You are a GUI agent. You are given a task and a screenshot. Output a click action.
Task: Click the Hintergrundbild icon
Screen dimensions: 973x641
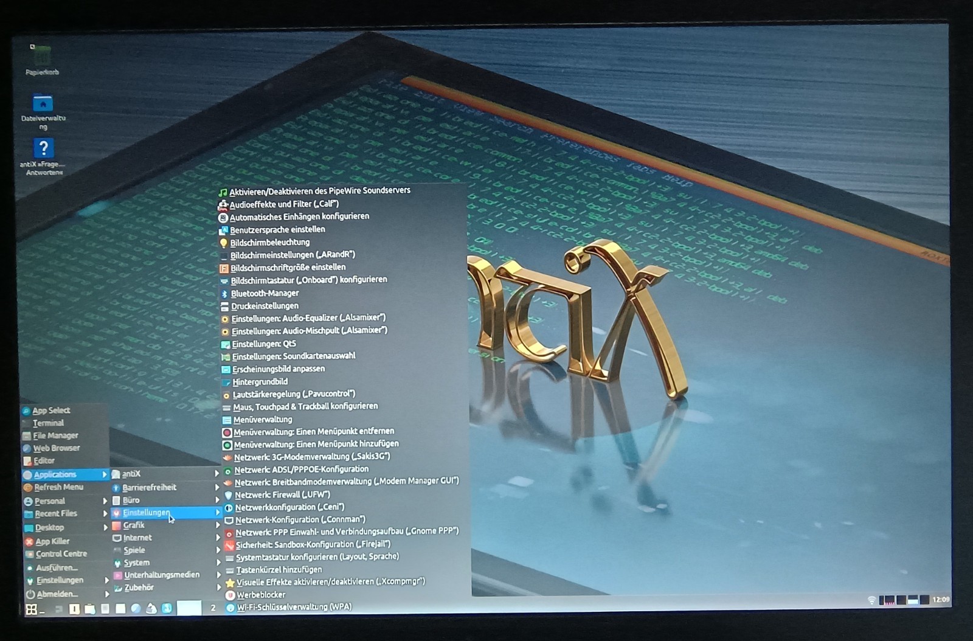[226, 383]
